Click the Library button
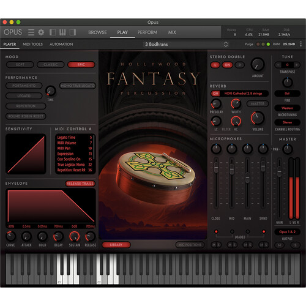This screenshot has width=306, height=306. 116,245
